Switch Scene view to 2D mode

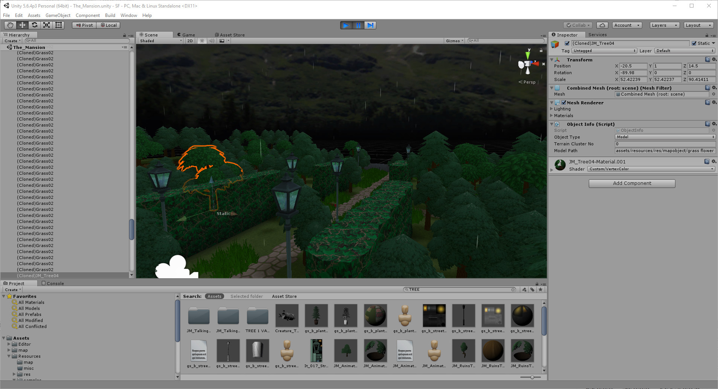tap(189, 41)
